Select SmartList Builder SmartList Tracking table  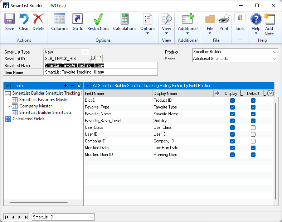click(x=44, y=93)
